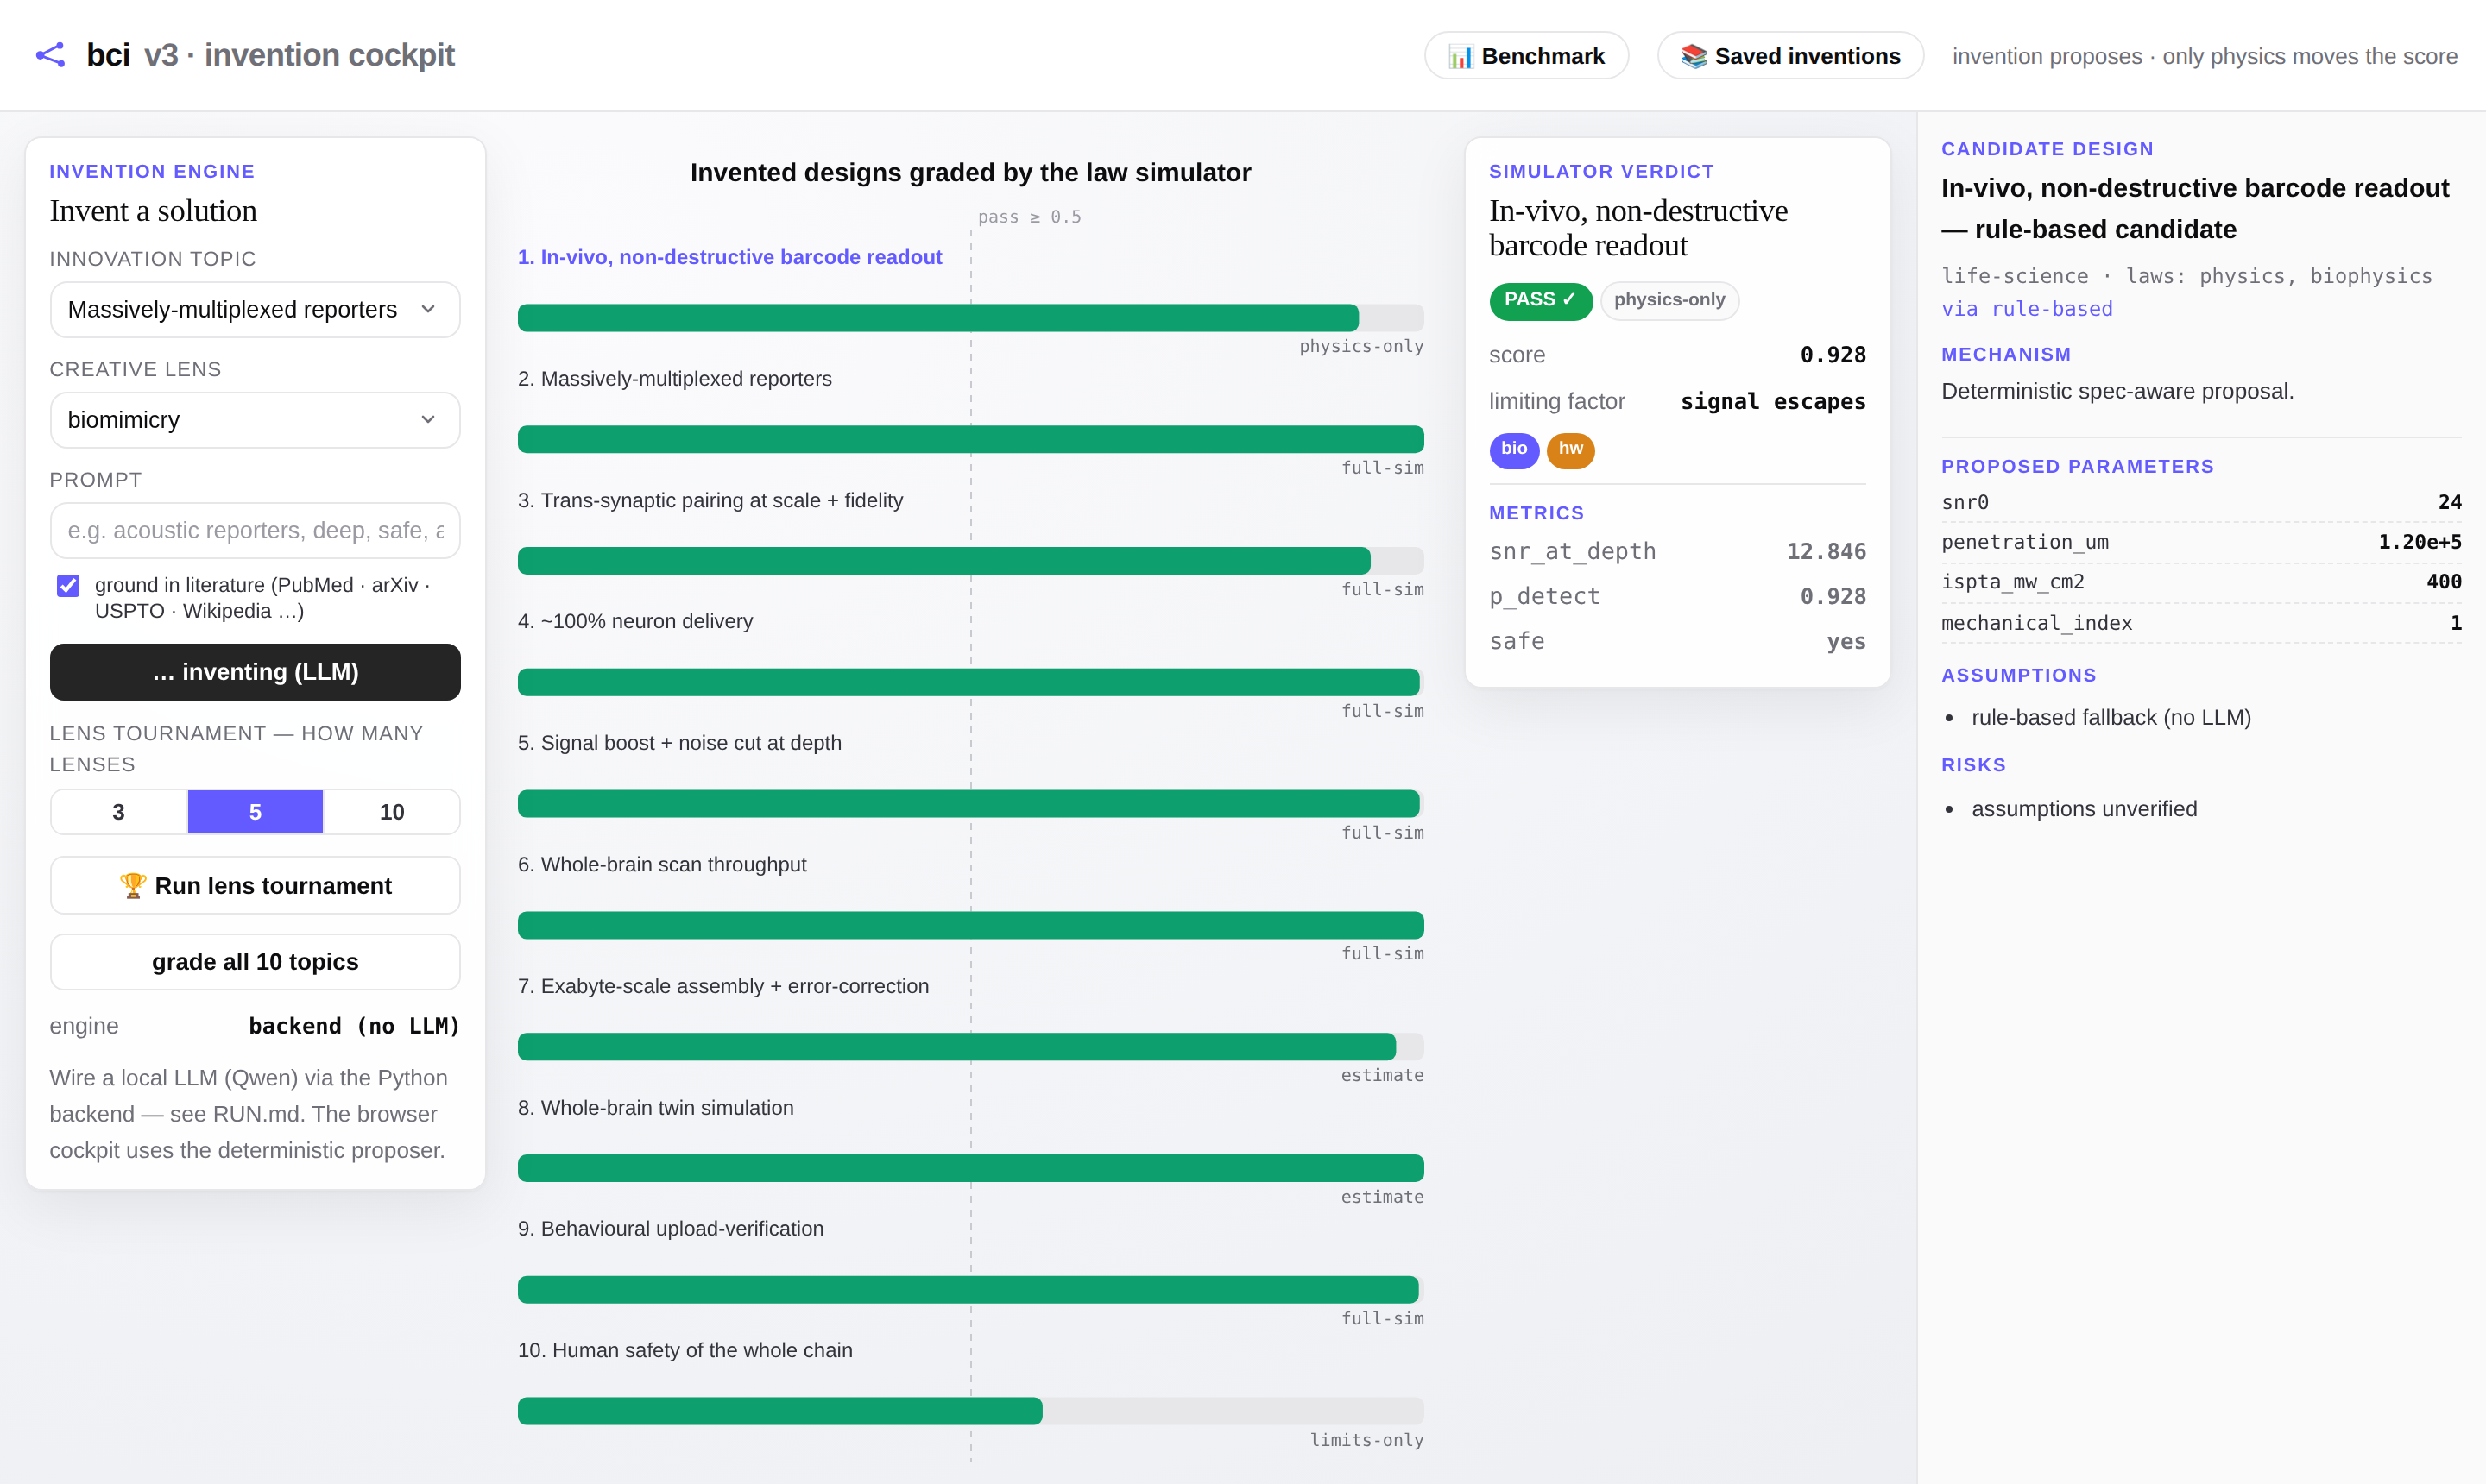The height and width of the screenshot is (1484, 2486).
Task: Click the safe yes metric row
Action: click(1676, 642)
